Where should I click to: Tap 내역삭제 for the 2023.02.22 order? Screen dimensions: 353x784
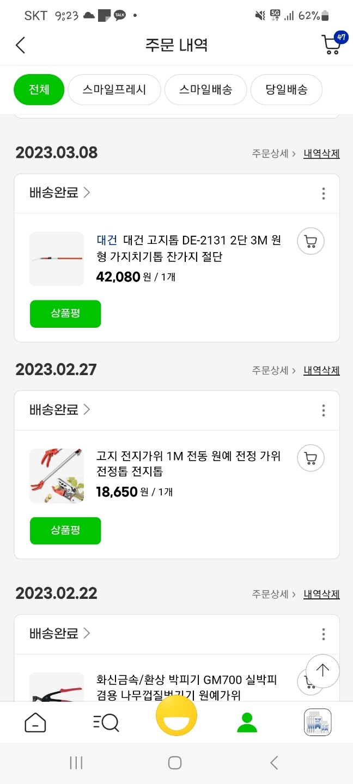(x=321, y=593)
